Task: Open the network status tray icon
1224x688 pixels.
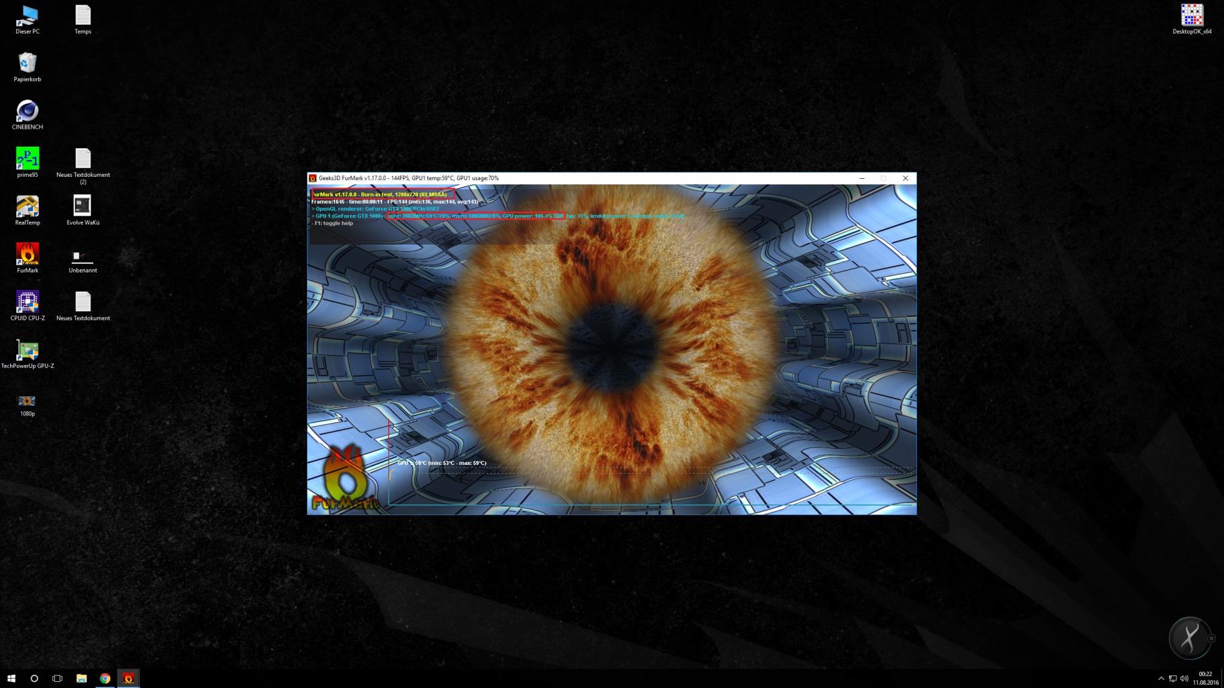Action: click(1172, 679)
